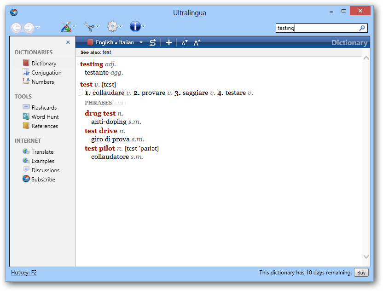This screenshot has height=291, width=383.
Task: Click the 'anti-doping' translation
Action: tap(109, 122)
